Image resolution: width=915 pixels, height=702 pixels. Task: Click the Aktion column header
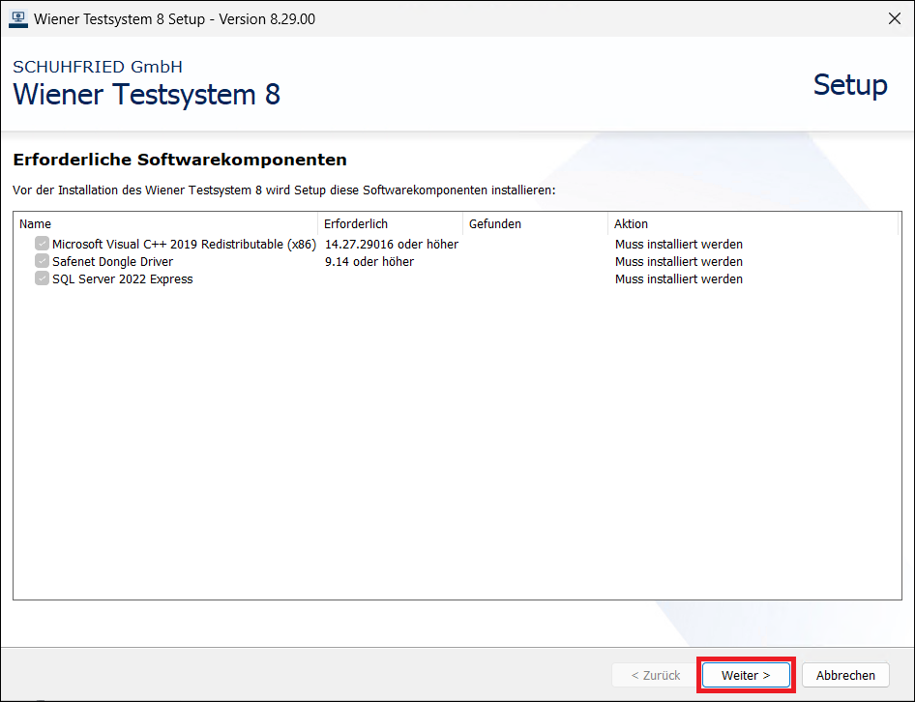(x=630, y=223)
